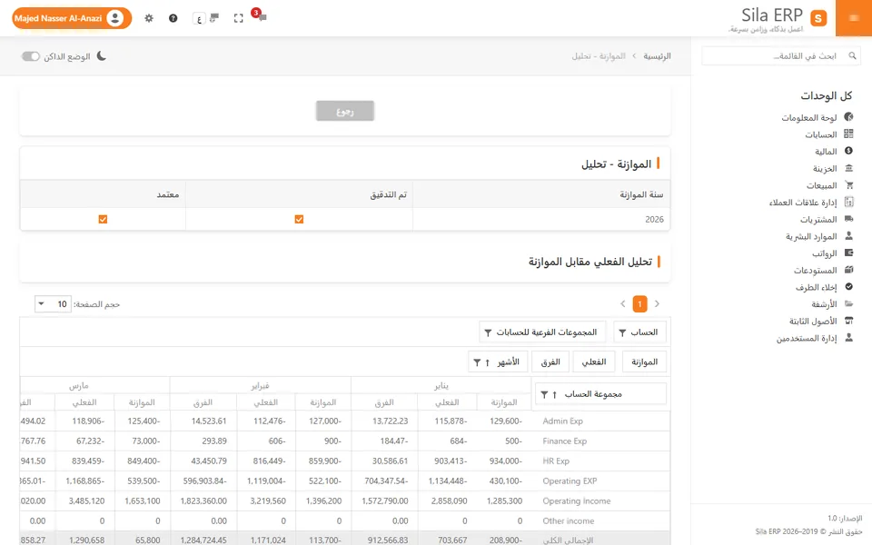The width and height of the screenshot is (872, 545).
Task: Click the sidebar menu search field
Action: (x=781, y=55)
